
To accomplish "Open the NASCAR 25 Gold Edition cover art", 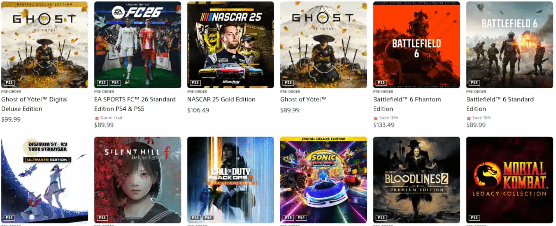I will [230, 45].
